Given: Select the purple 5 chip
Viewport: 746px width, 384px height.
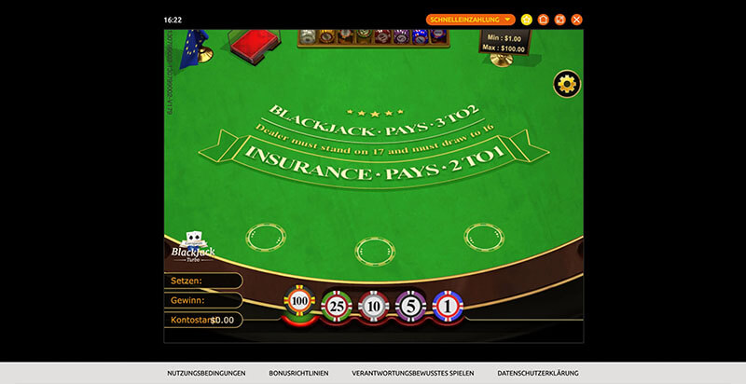Looking at the screenshot, I should 410,305.
